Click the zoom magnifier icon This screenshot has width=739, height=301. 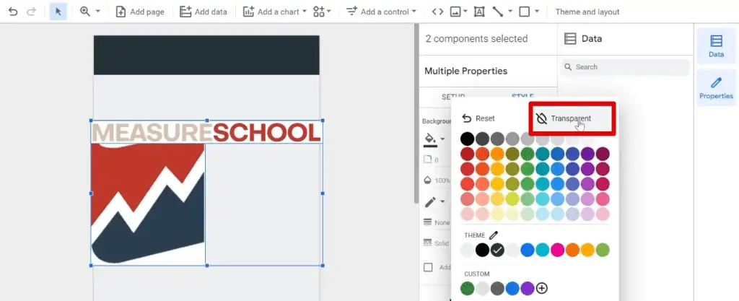tap(85, 12)
